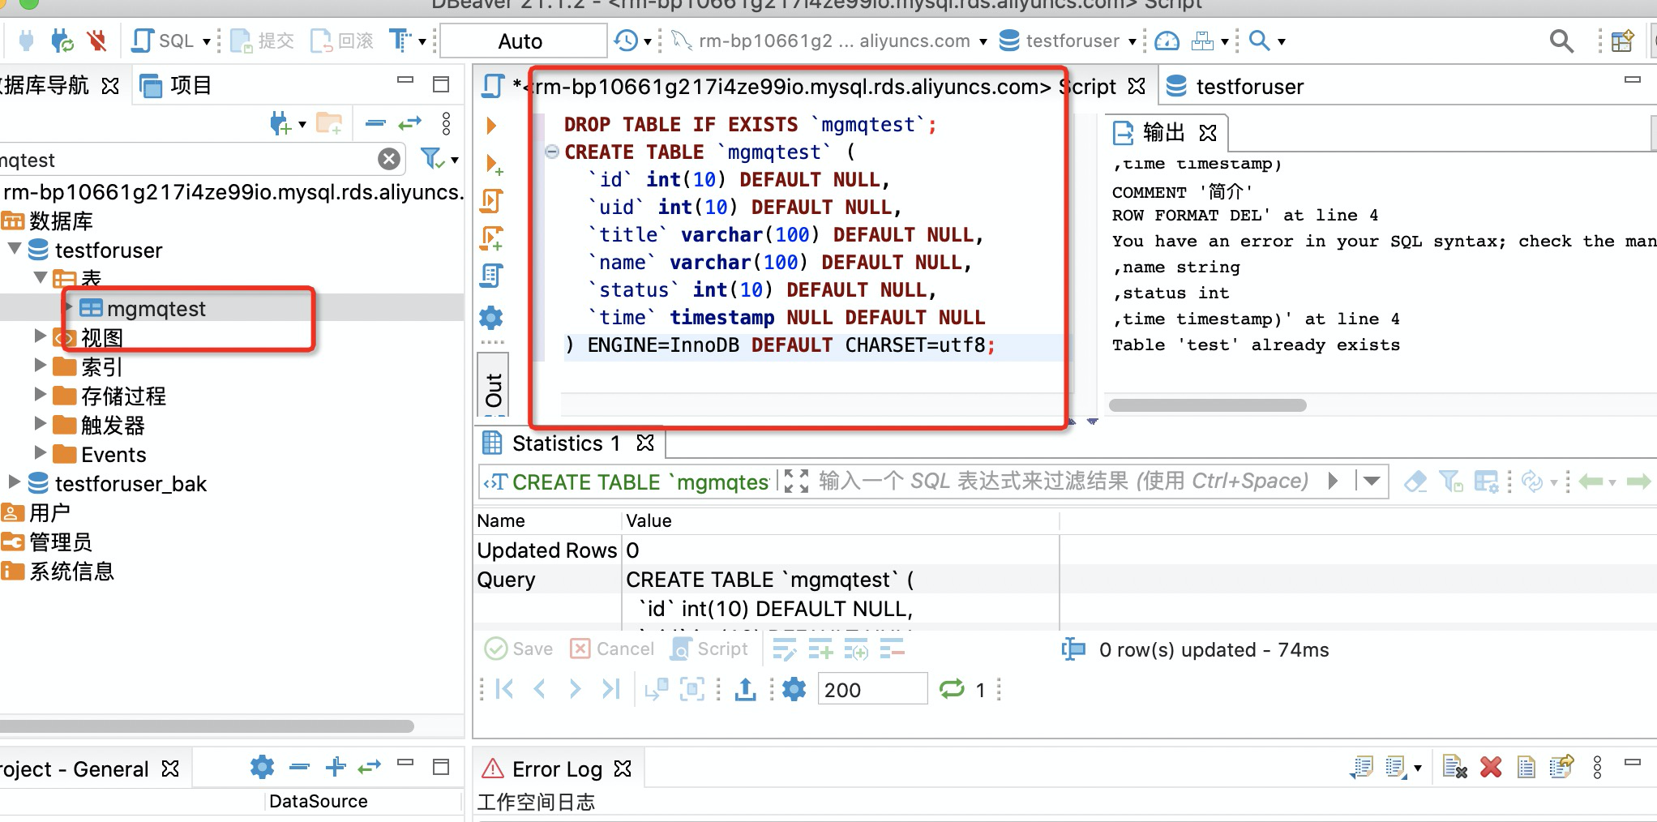This screenshot has height=822, width=1657.
Task: Switch to 项目 tab
Action: point(176,85)
